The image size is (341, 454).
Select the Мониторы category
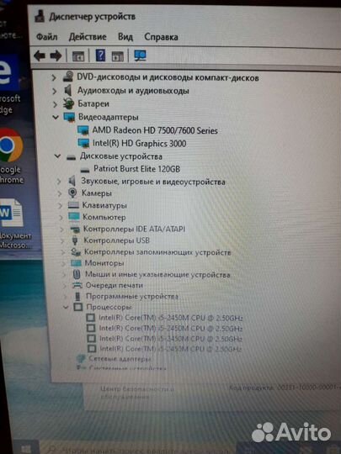point(104,263)
